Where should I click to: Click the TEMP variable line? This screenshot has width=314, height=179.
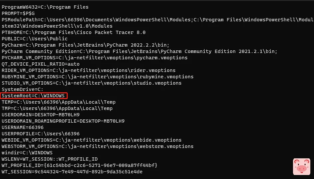[57, 102]
